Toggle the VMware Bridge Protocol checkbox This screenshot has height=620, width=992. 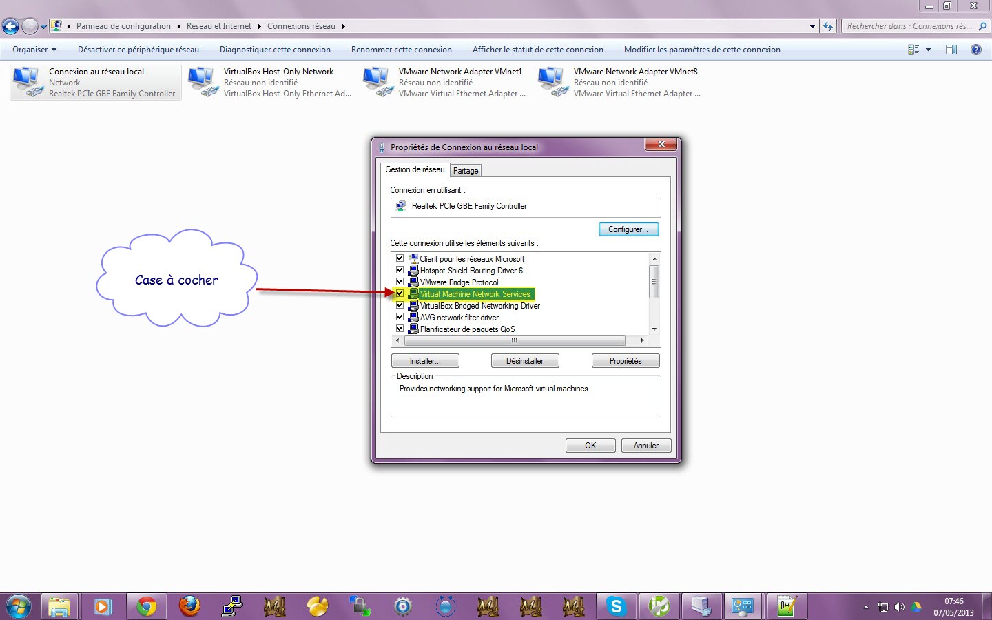point(400,282)
